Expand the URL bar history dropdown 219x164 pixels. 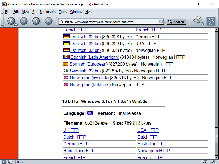[x=161, y=22]
